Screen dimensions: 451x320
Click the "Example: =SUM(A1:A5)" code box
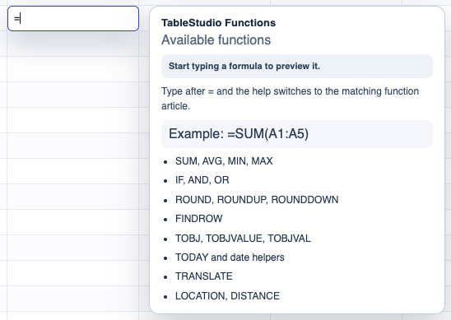click(297, 134)
